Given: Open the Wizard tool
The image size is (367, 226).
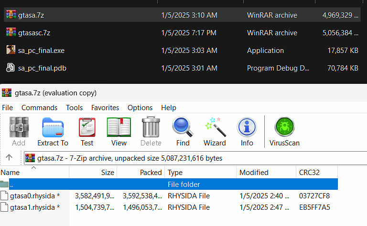Looking at the screenshot, I should coord(215,132).
